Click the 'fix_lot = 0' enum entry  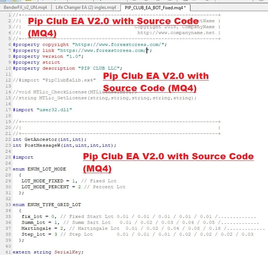39,217
